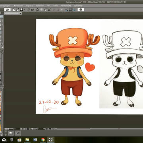The height and width of the screenshot is (143, 143).
Task: Open the CLIP STUDIO support help icon
Action: pyautogui.click(x=81, y=10)
